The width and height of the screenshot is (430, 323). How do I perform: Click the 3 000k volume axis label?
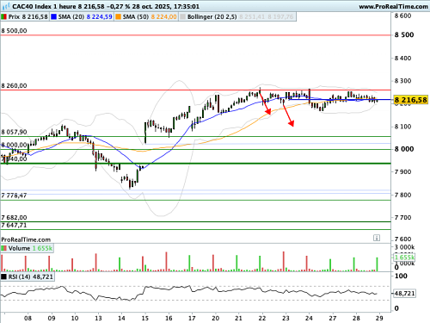pos(404,247)
